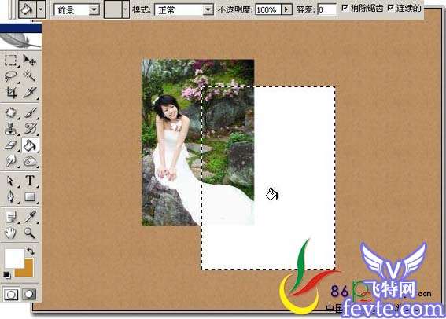Screen dimensions: 446x319
Task: Reset to default black and white colors
Action: point(7,275)
